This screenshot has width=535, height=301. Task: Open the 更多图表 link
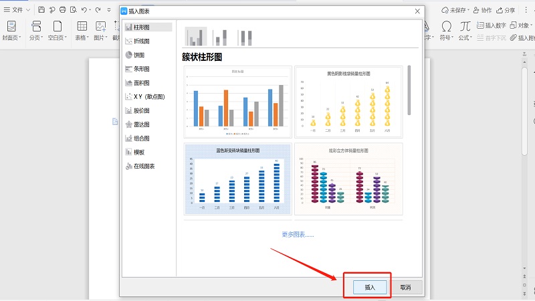pyautogui.click(x=297, y=235)
